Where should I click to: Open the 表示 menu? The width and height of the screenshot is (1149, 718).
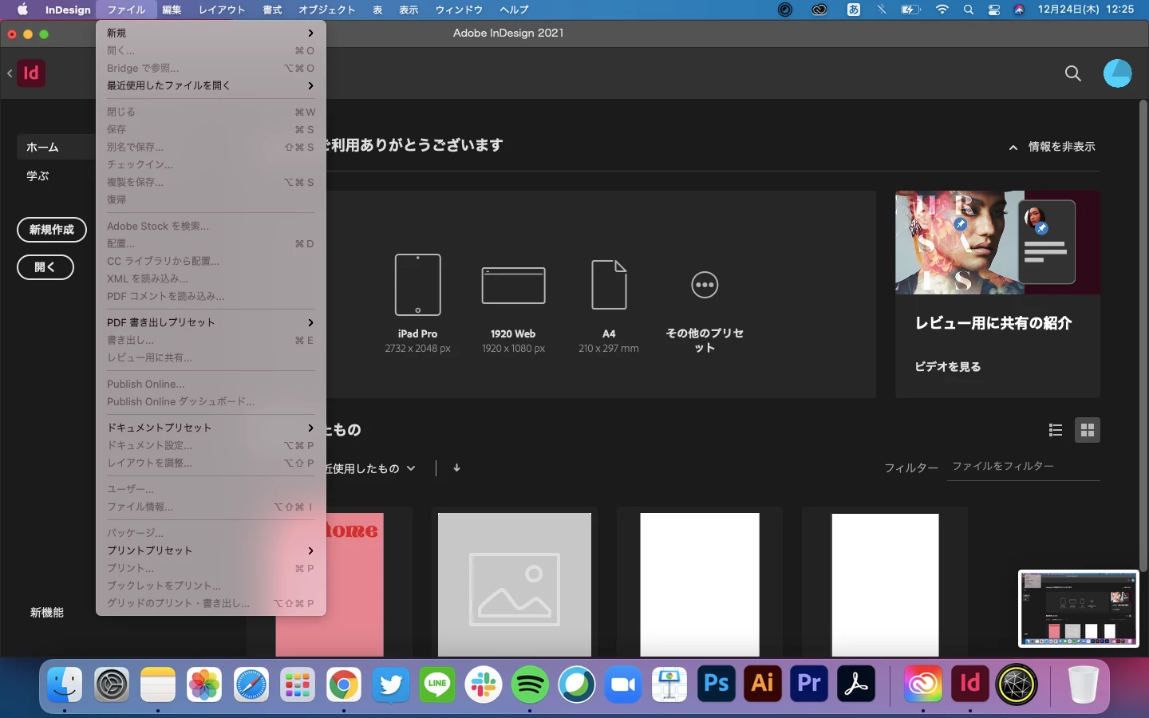click(409, 10)
